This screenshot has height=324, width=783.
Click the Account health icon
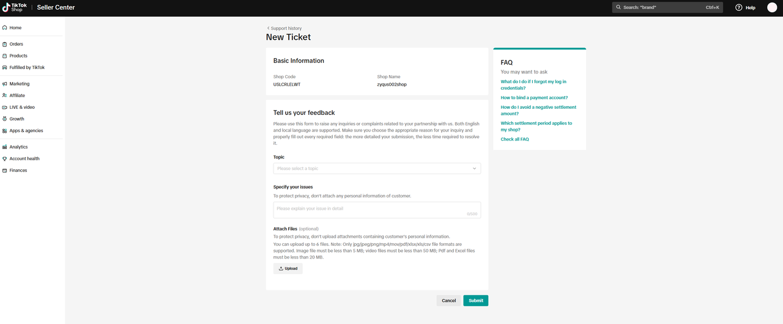tap(5, 158)
